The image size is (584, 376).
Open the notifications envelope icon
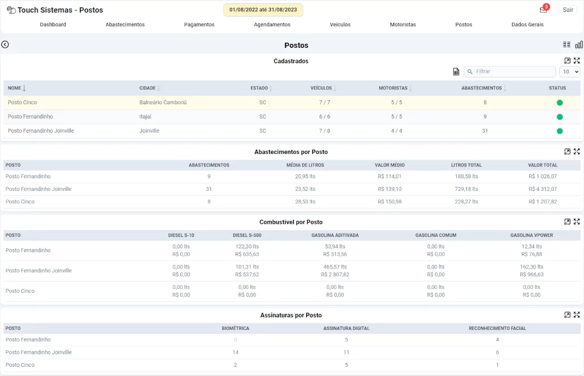(544, 10)
